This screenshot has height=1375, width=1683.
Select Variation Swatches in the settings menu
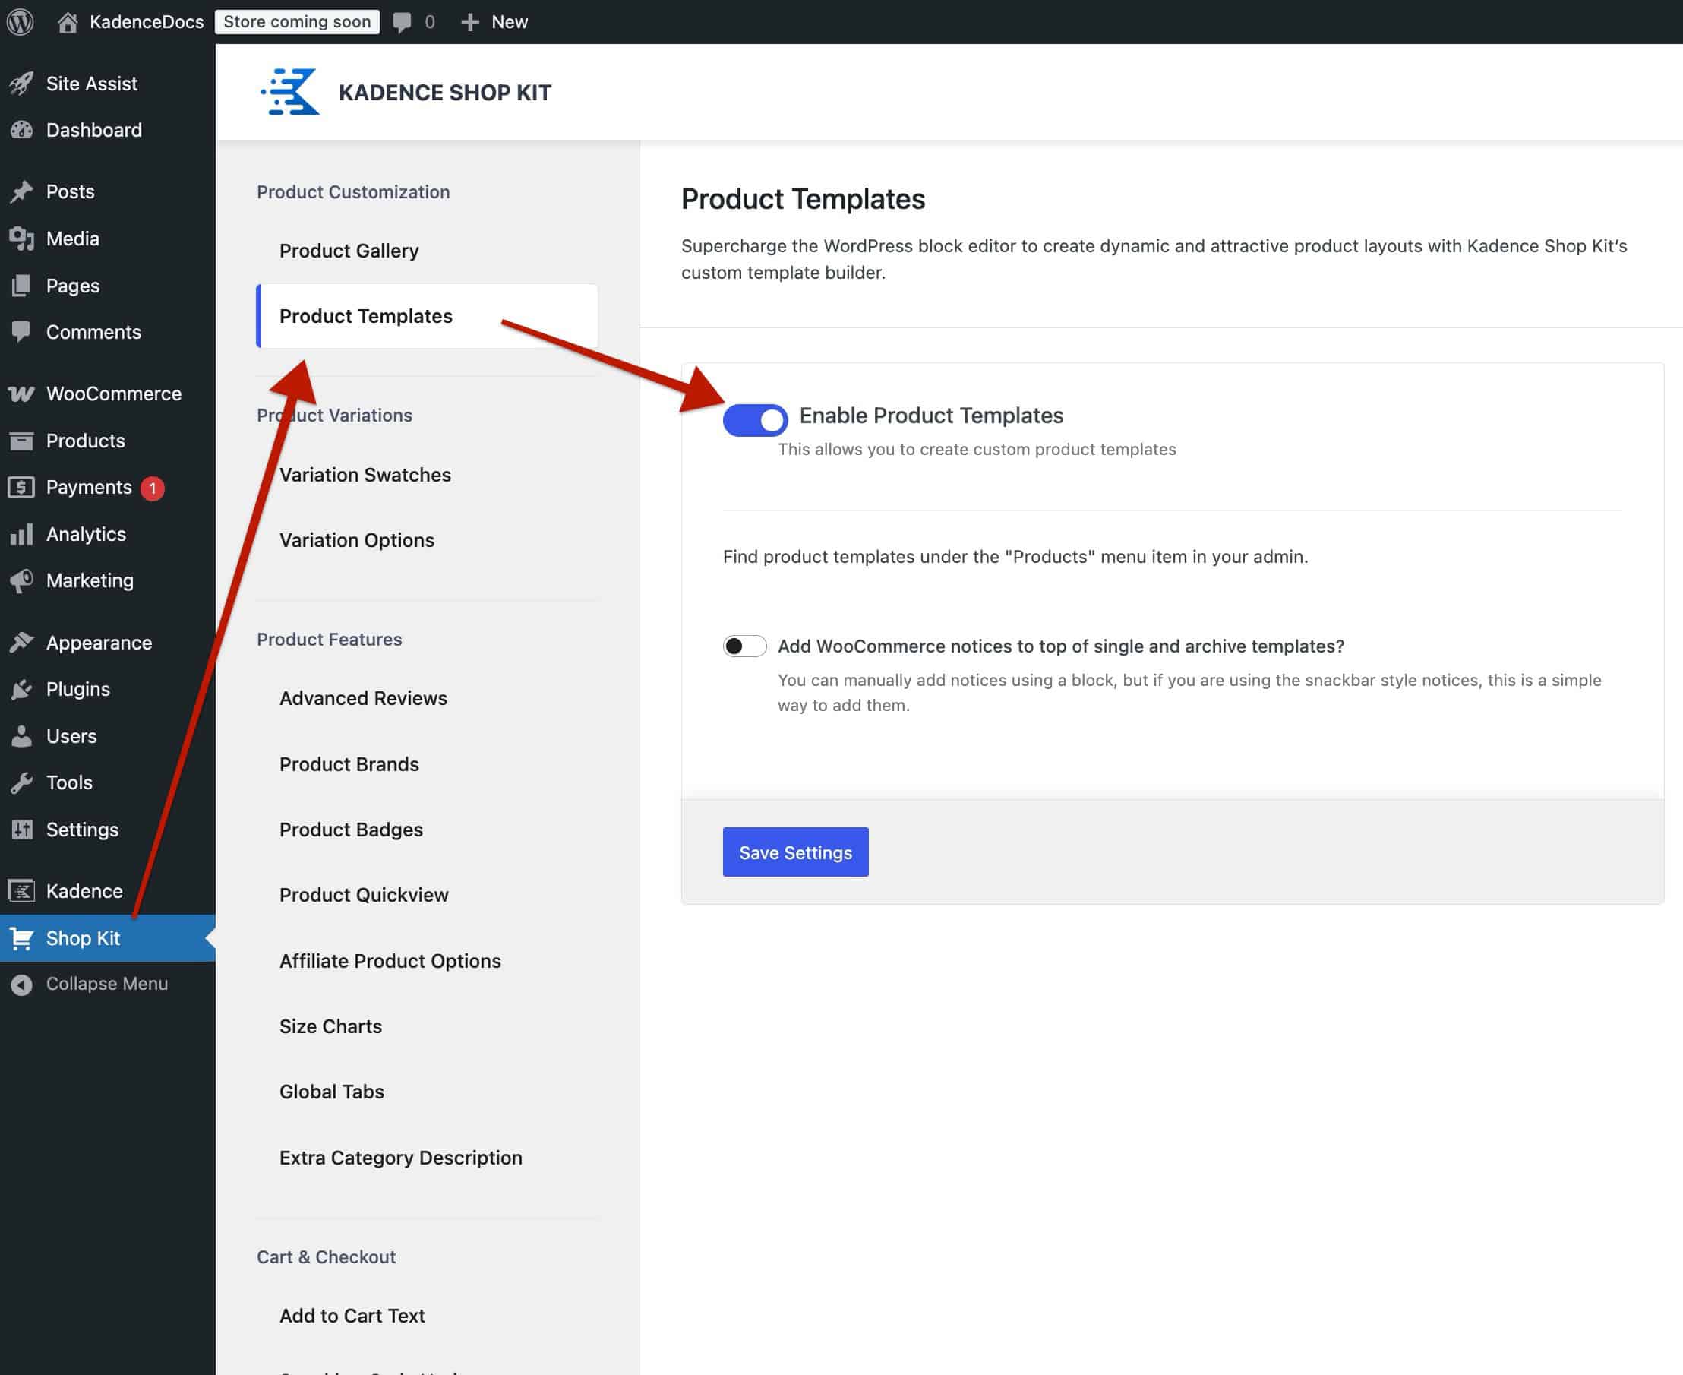click(x=365, y=475)
